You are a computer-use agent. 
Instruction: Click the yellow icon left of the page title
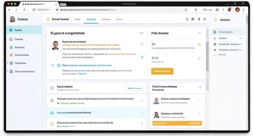tap(48, 19)
